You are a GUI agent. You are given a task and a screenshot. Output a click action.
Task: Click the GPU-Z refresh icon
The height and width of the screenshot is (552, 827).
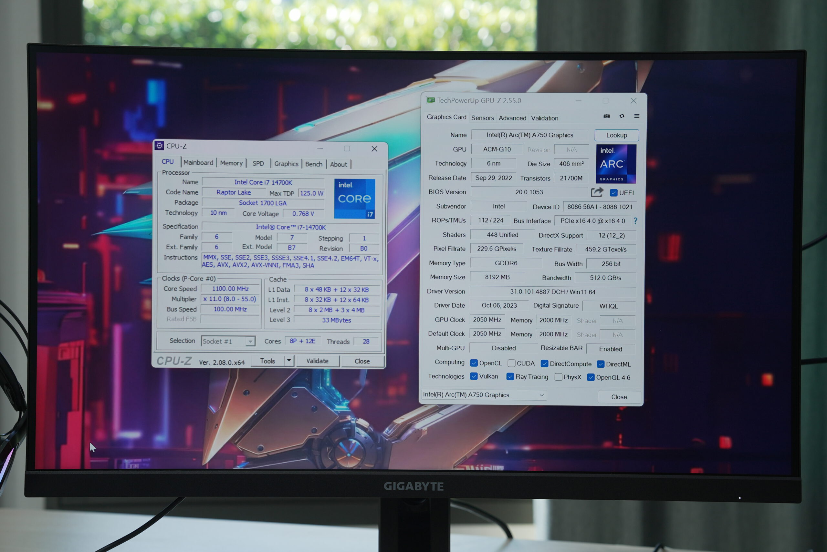[622, 116]
